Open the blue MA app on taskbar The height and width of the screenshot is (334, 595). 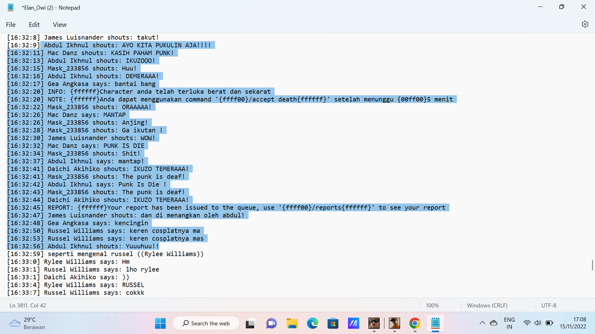pyautogui.click(x=353, y=323)
